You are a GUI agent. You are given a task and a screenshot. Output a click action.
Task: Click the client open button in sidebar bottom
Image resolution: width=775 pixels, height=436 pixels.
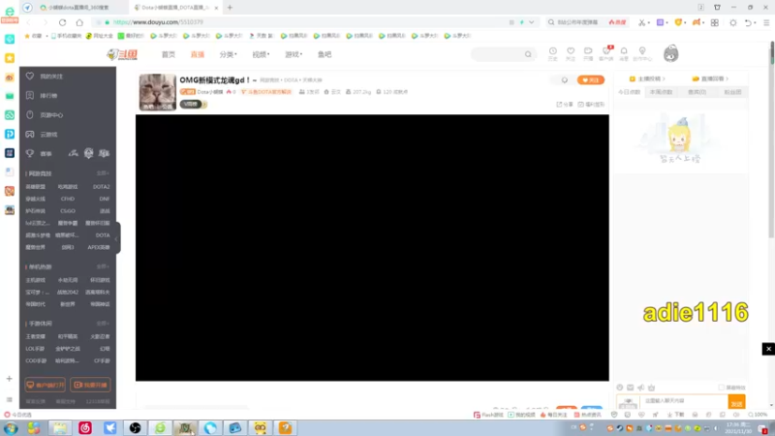[x=45, y=385]
